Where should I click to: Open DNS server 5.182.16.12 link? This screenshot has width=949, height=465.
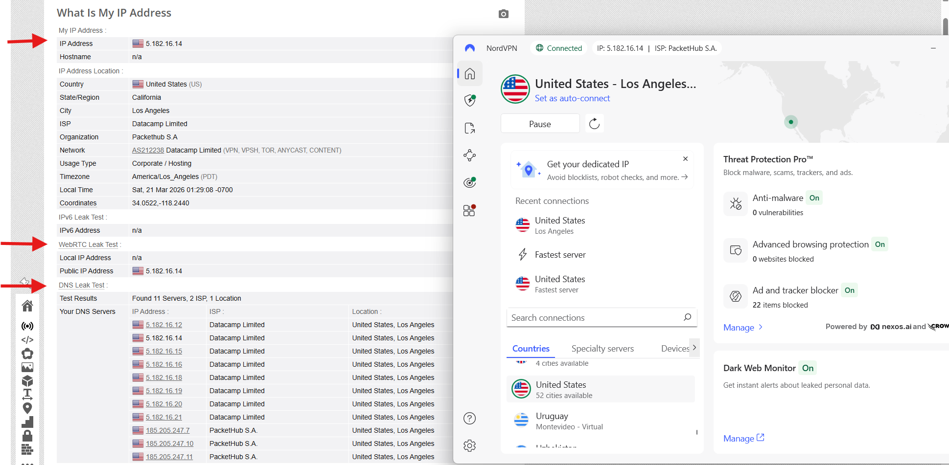[164, 325]
